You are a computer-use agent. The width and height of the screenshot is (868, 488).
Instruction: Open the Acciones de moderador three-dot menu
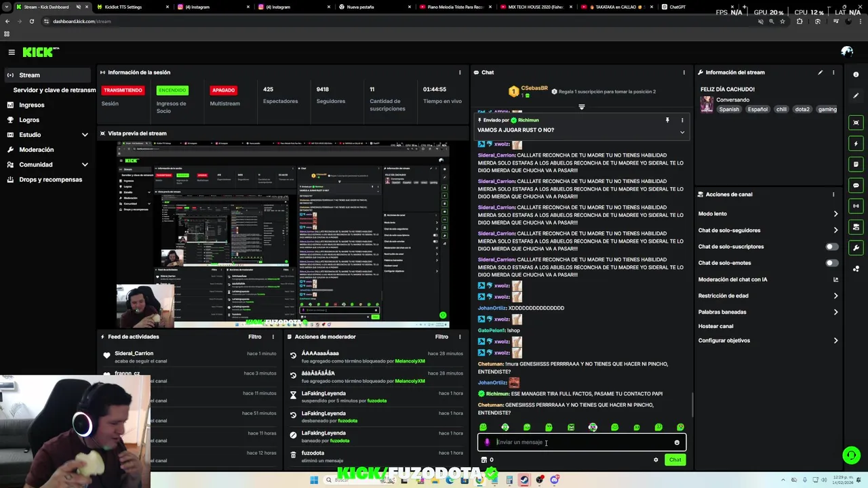coord(460,337)
